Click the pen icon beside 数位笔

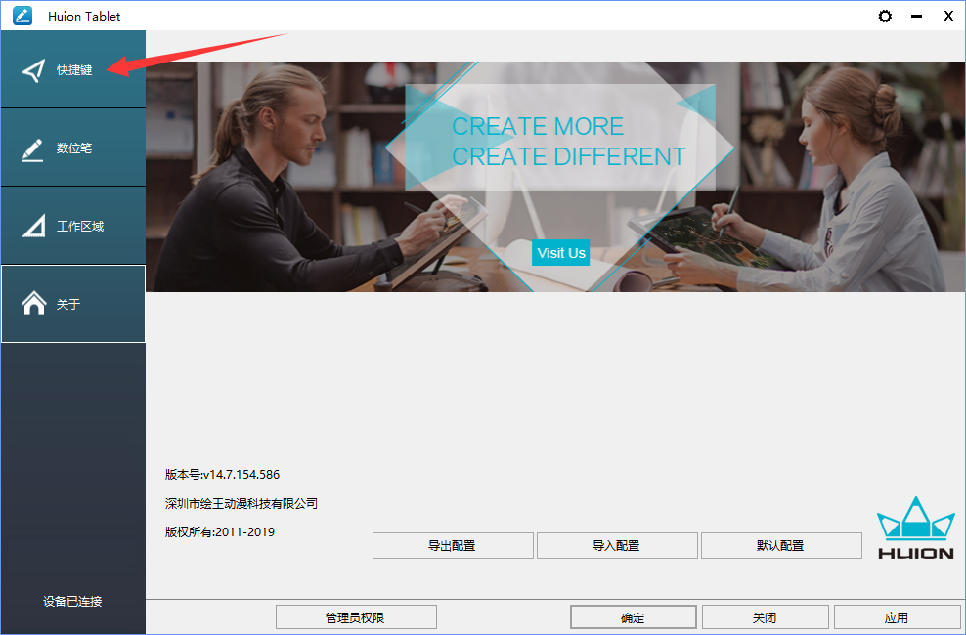pos(32,150)
